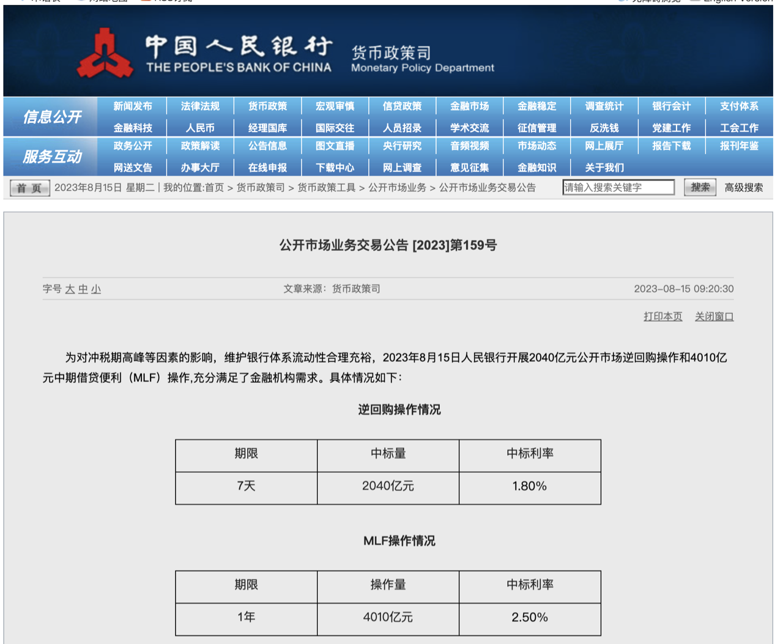Click 关闭窗口 close window link
This screenshot has height=644, width=783.
pyautogui.click(x=714, y=317)
